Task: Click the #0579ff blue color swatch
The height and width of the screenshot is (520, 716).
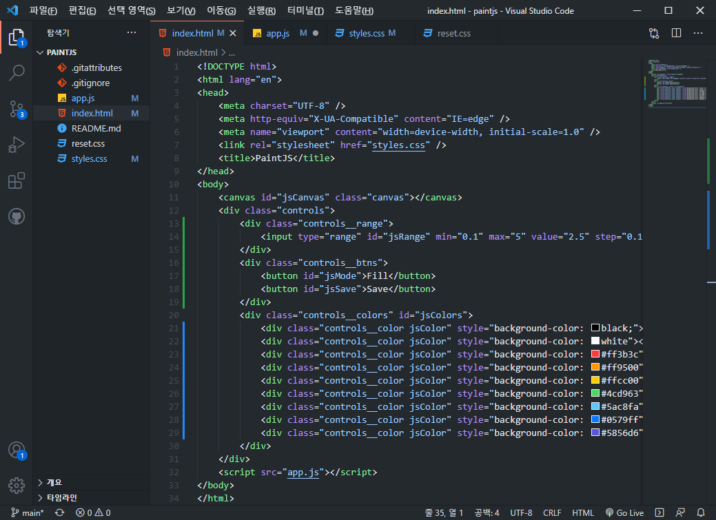Action: (x=595, y=419)
